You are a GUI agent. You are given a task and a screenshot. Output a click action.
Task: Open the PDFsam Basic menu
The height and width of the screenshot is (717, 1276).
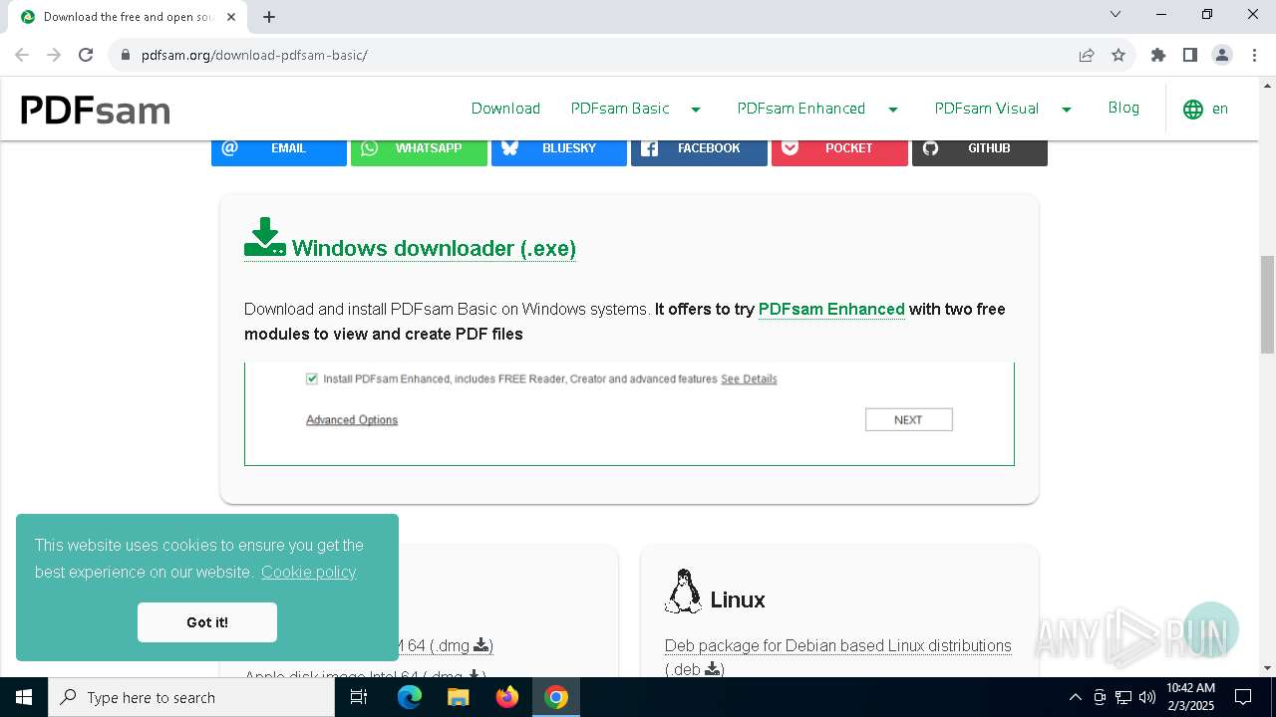coord(620,109)
